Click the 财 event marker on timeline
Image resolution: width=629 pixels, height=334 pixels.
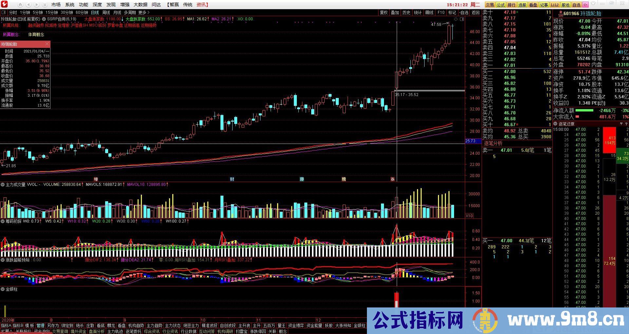(232, 179)
